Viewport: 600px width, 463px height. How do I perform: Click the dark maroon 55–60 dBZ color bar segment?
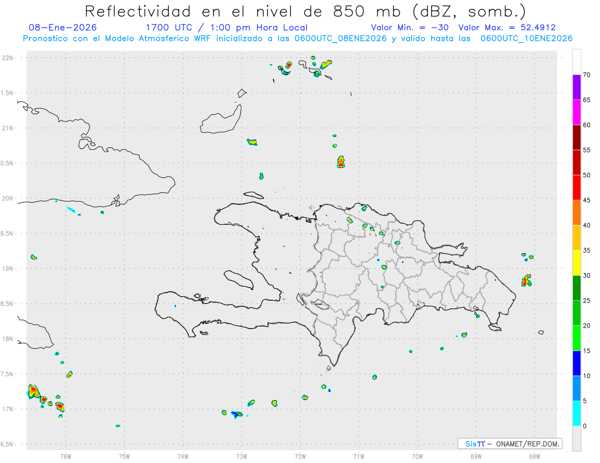[576, 137]
